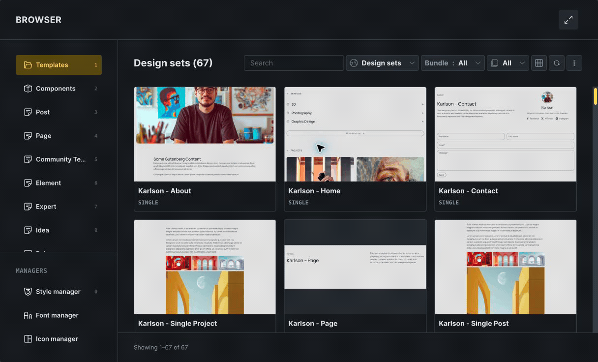Click the Design sets (67) heading

click(173, 63)
